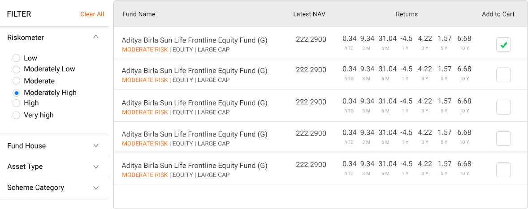Collapse the Riskometer filter section
528x209 pixels.
[95, 37]
